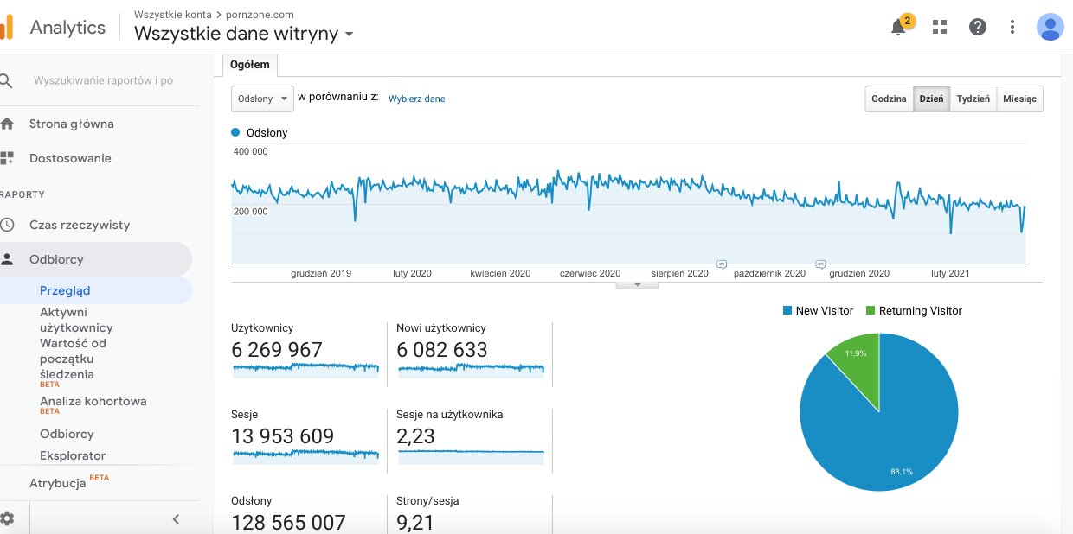Click the report search input field

point(103,80)
